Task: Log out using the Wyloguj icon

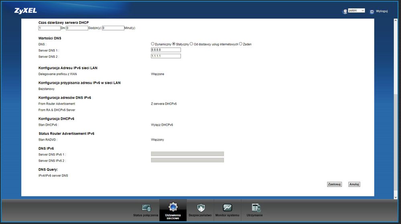Action: pos(372,11)
